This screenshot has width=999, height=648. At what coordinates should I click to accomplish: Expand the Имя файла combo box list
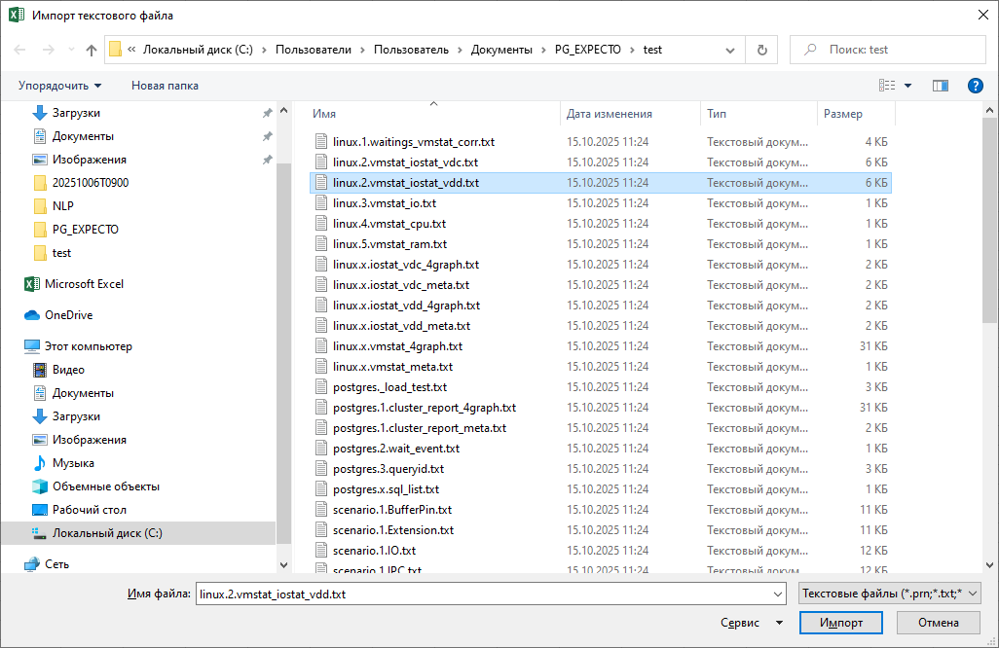point(777,594)
